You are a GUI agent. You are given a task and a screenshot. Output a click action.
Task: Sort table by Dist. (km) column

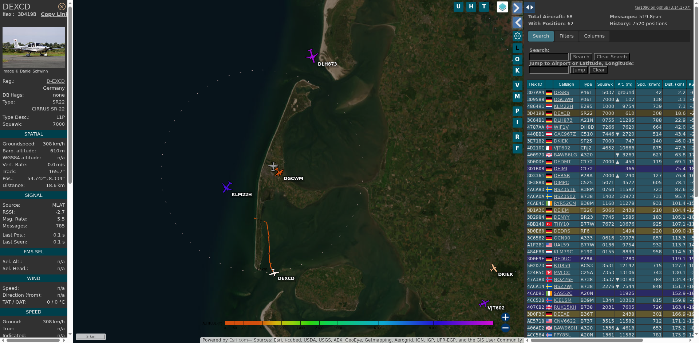tap(674, 84)
